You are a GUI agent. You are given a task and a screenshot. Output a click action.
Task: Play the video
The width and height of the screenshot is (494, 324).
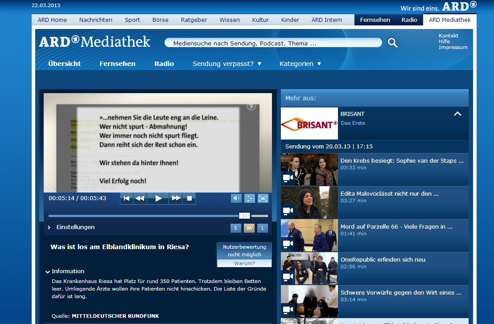(158, 198)
